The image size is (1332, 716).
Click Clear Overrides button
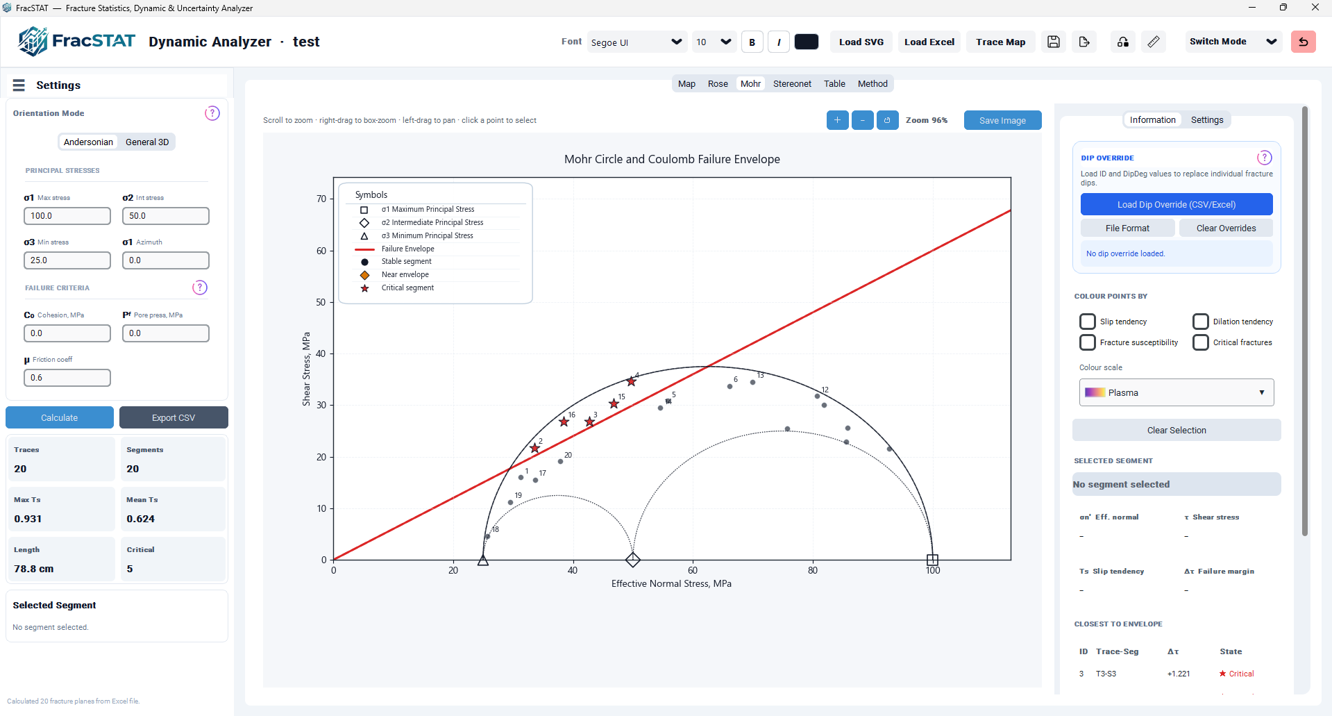tap(1226, 228)
